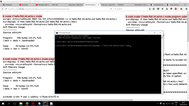The height and width of the screenshot is (106, 189).
Task: Click the Hello chat smiley icon
Action: (171, 9)
